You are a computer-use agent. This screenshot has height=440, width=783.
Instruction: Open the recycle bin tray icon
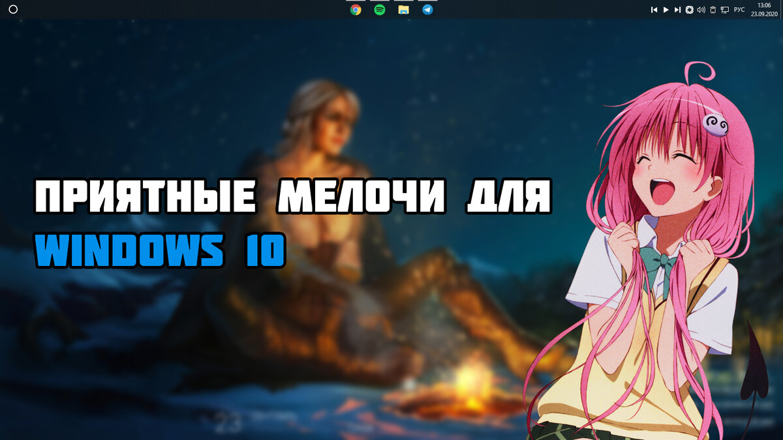tap(713, 10)
